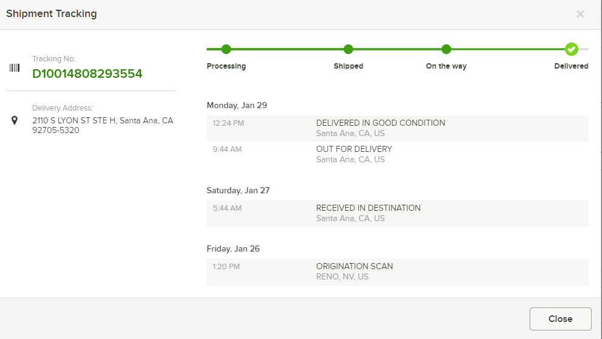Click the Delivered step label
Screen dimensions: 602x339
pyautogui.click(x=571, y=66)
